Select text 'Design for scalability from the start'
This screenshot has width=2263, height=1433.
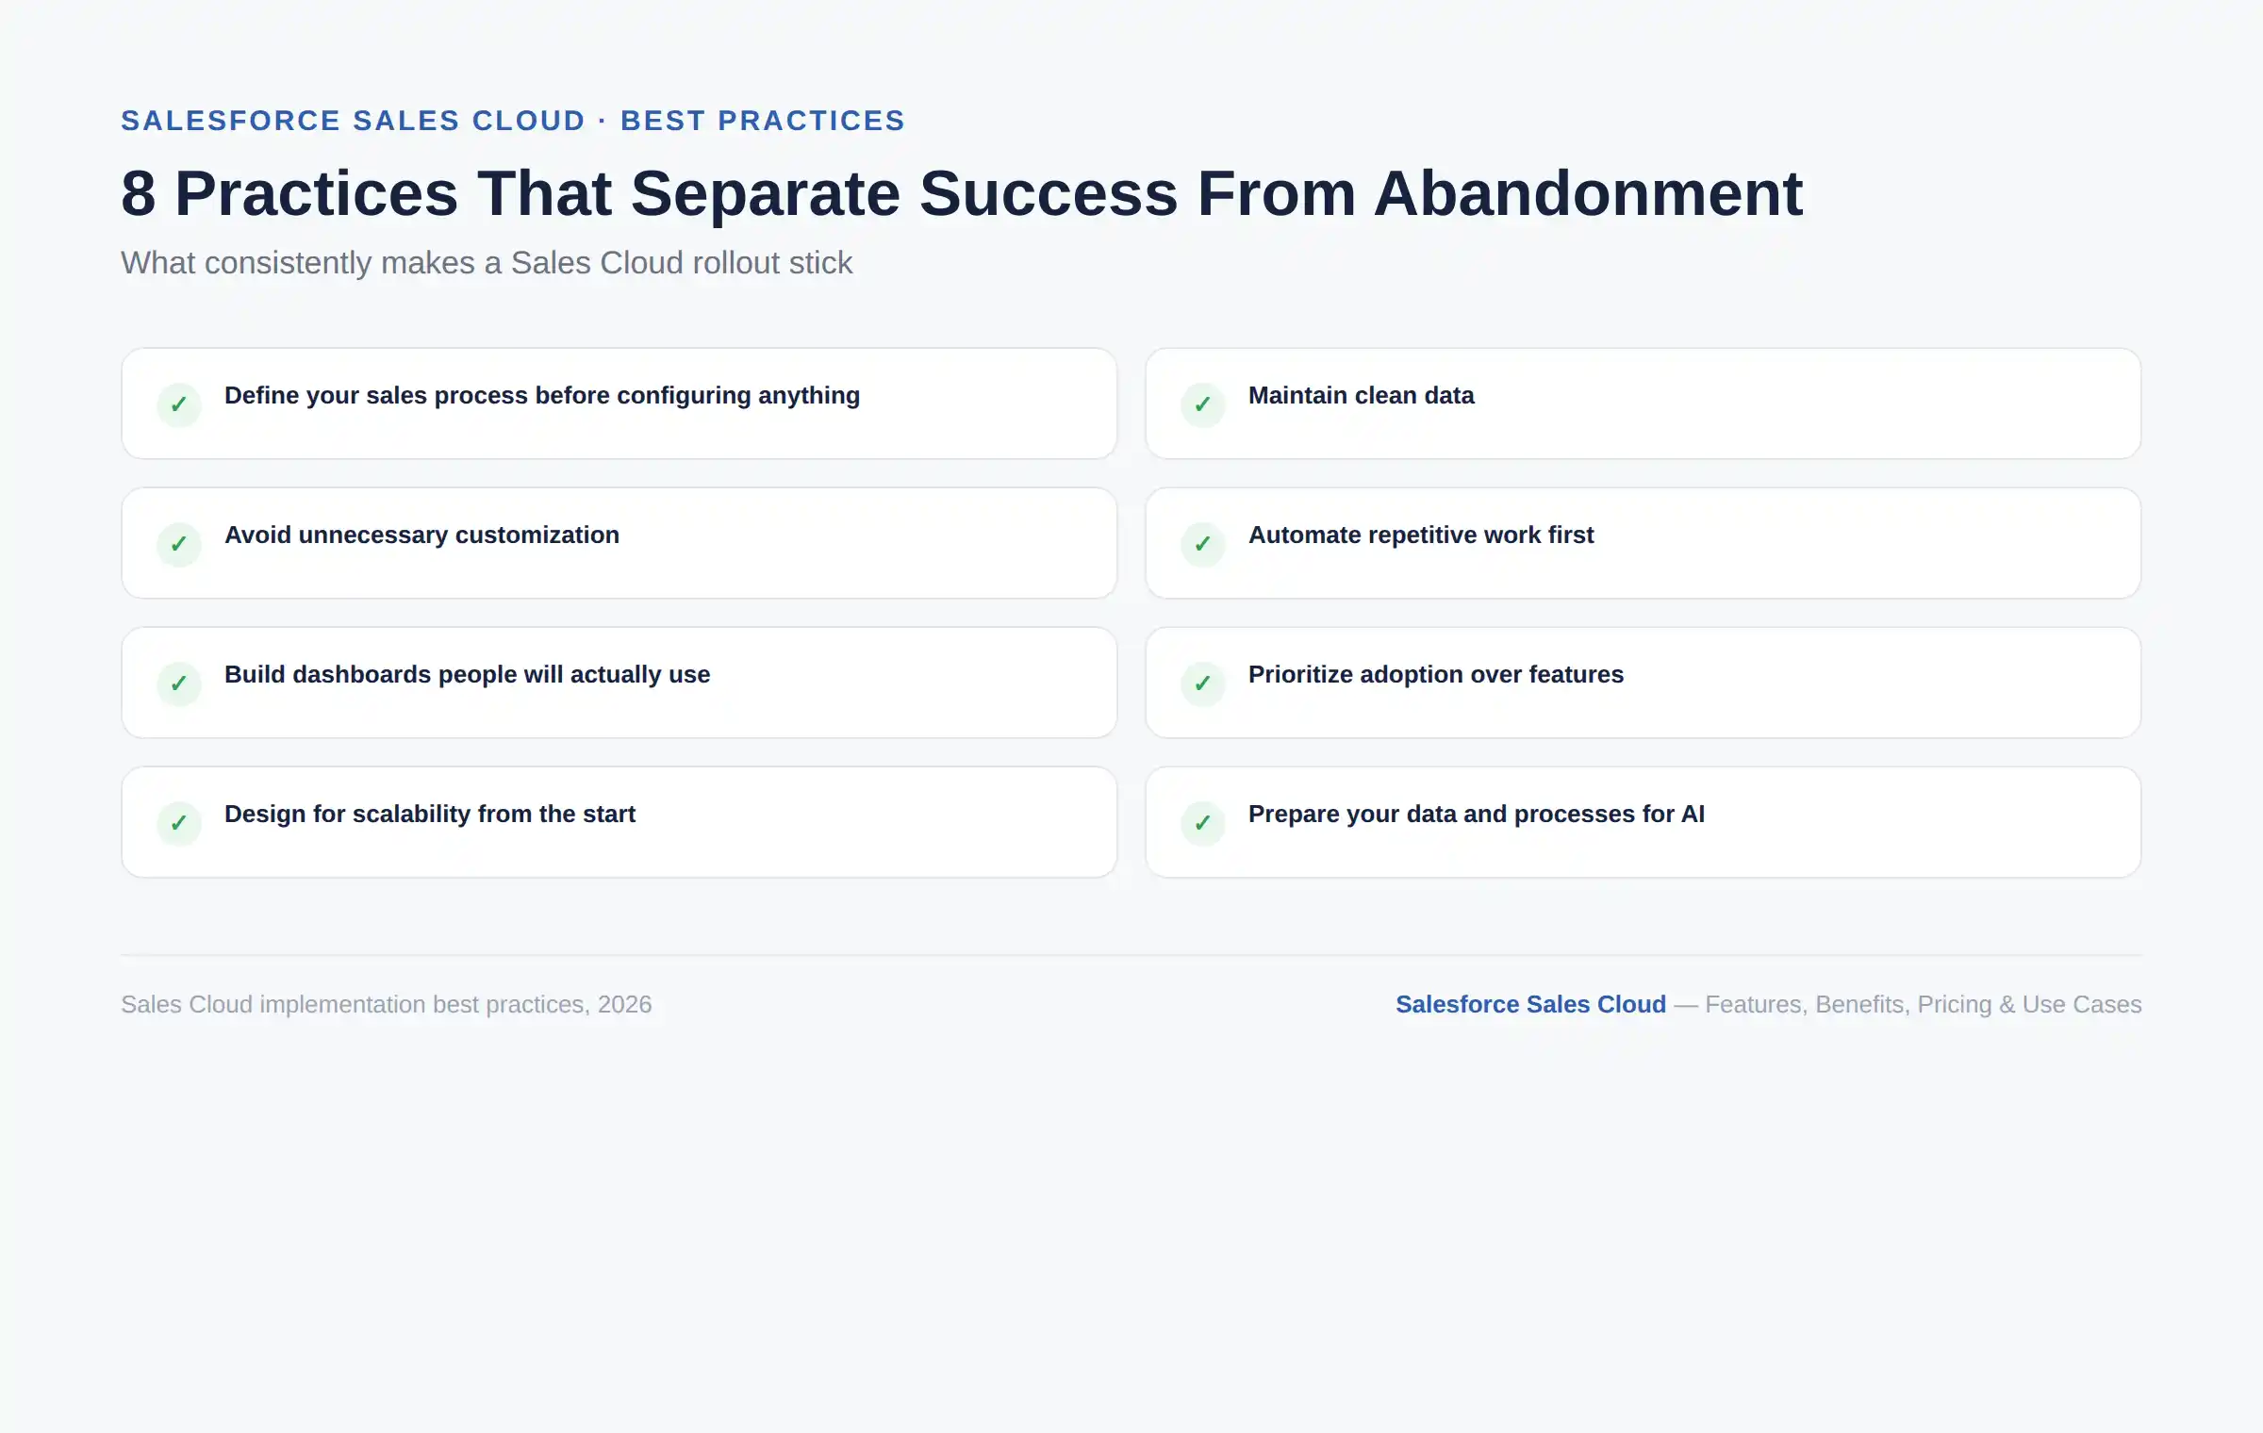click(x=430, y=815)
